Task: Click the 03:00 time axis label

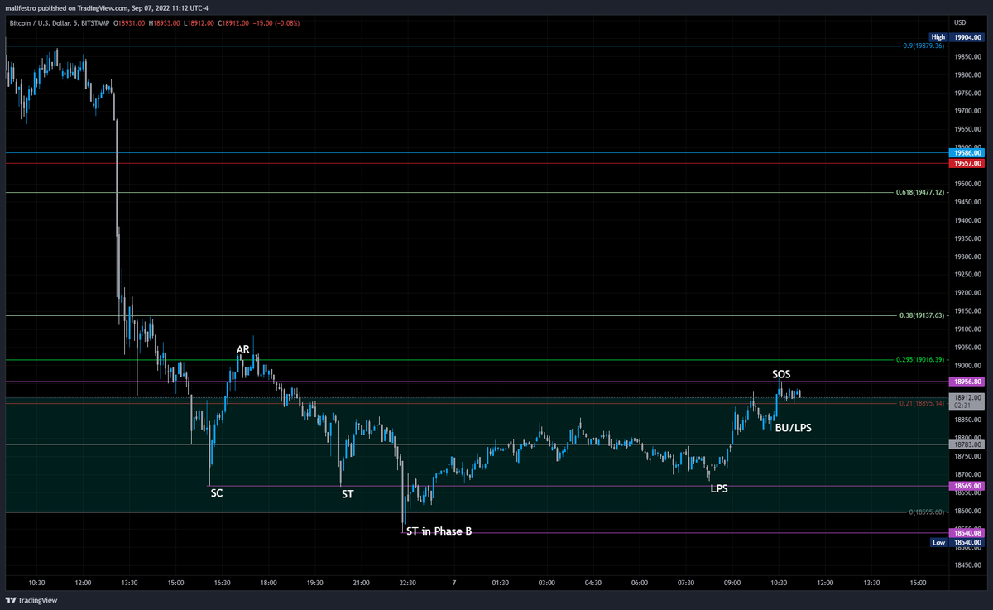Action: tap(546, 583)
